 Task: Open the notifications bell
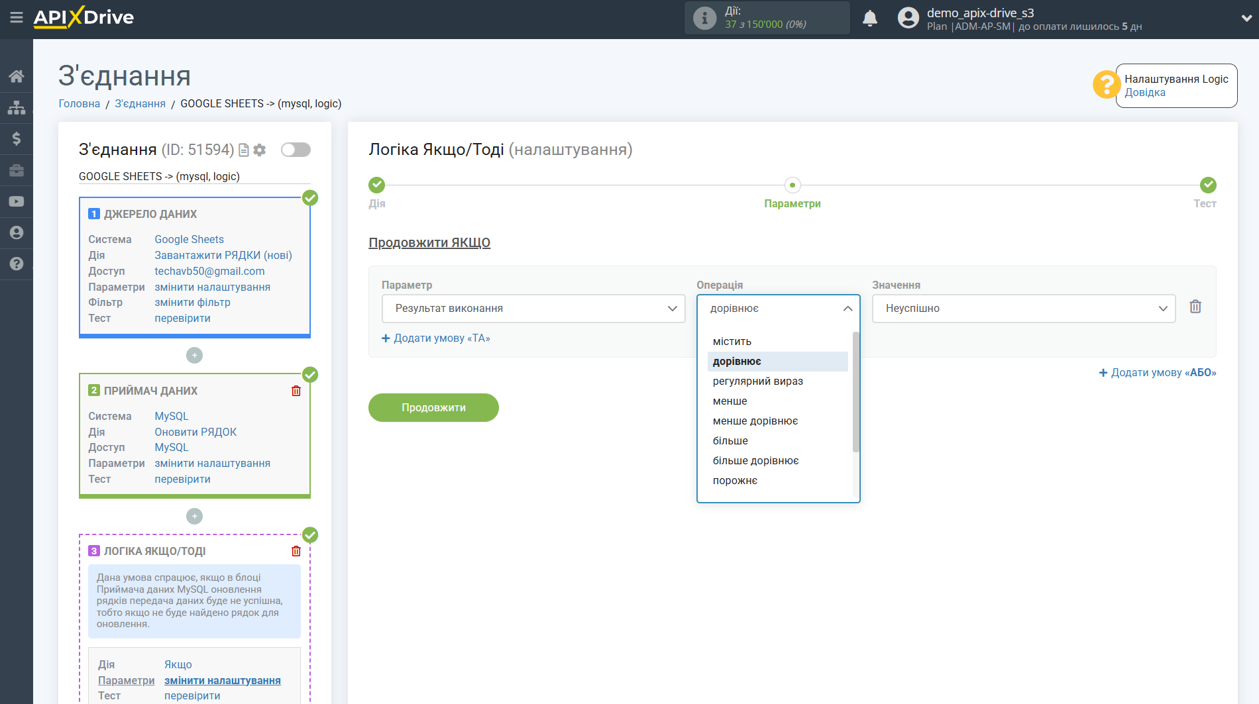pyautogui.click(x=870, y=18)
